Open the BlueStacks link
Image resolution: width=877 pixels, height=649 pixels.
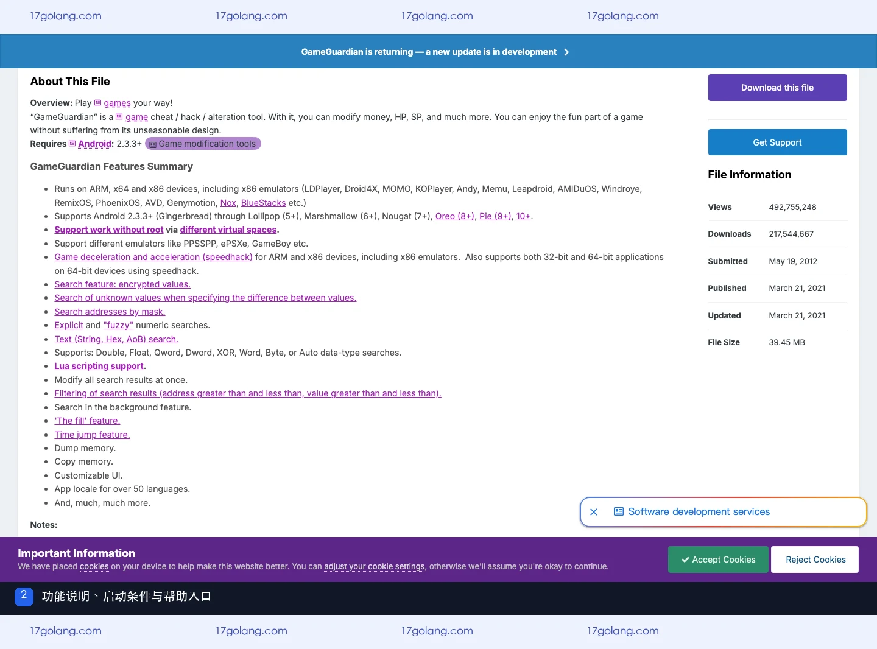pyautogui.click(x=263, y=203)
